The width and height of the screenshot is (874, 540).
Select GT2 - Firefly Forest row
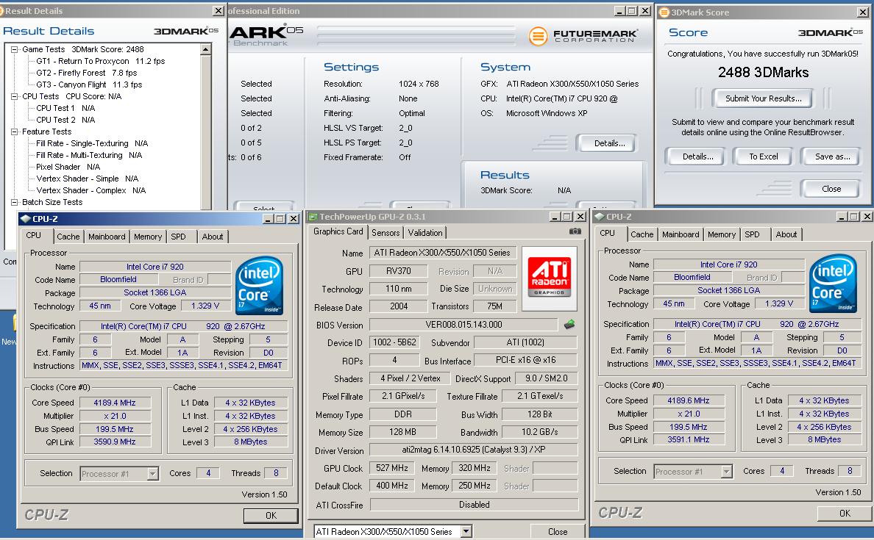(x=86, y=73)
